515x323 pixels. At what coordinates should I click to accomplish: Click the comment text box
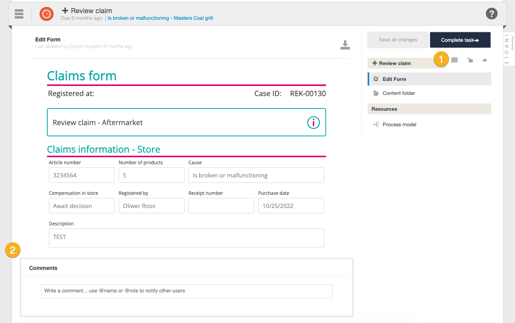point(187,291)
